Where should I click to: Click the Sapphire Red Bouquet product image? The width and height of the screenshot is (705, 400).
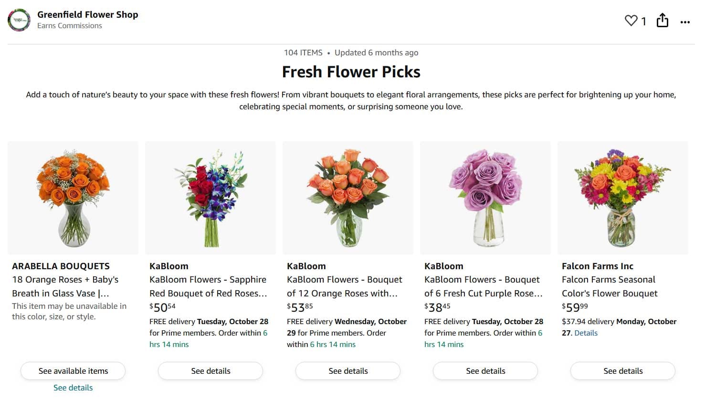[x=210, y=198]
